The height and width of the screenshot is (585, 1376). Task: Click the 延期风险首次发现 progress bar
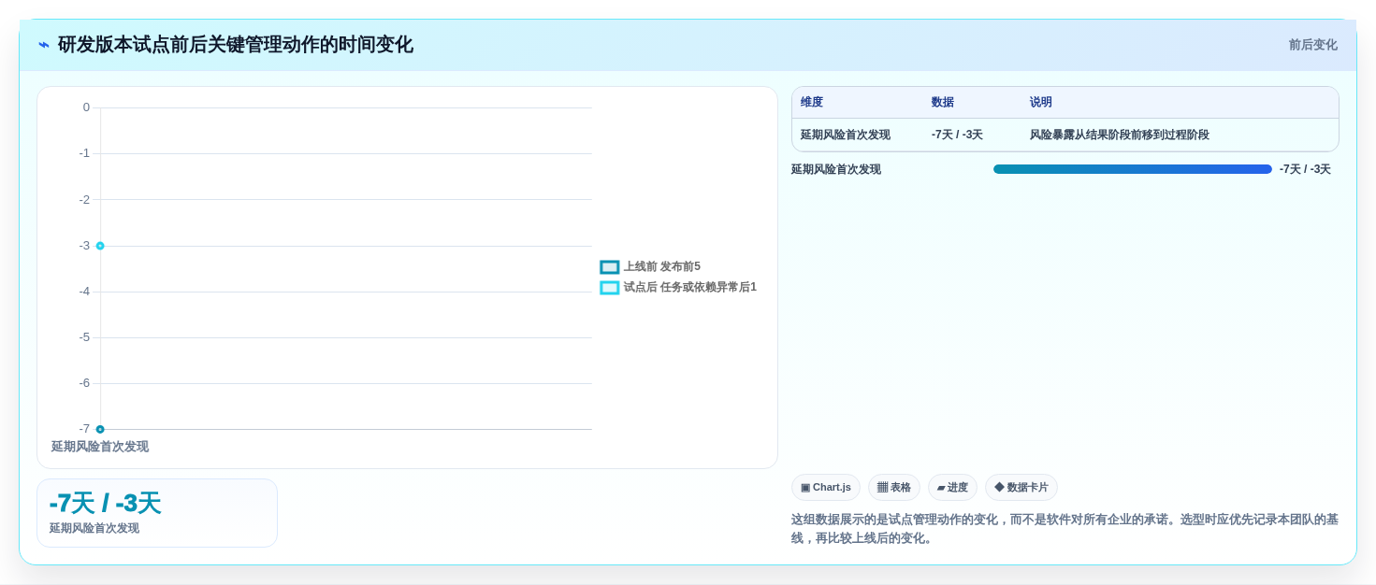[x=1133, y=169]
